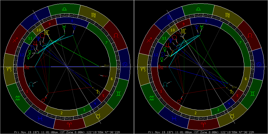Viewport: 268px width, 134px height.
Task: Select the Capricorn sign glyph in the left chart
Action: click(8, 68)
